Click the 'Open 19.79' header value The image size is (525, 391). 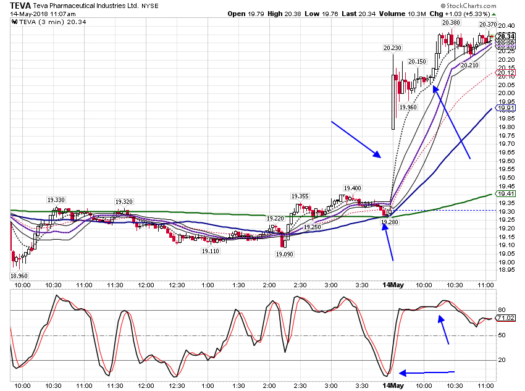pyautogui.click(x=246, y=14)
